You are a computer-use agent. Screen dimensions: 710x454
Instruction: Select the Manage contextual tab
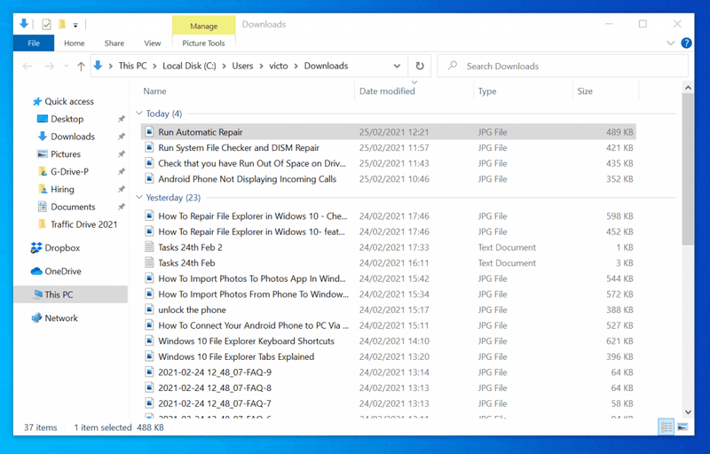[204, 26]
